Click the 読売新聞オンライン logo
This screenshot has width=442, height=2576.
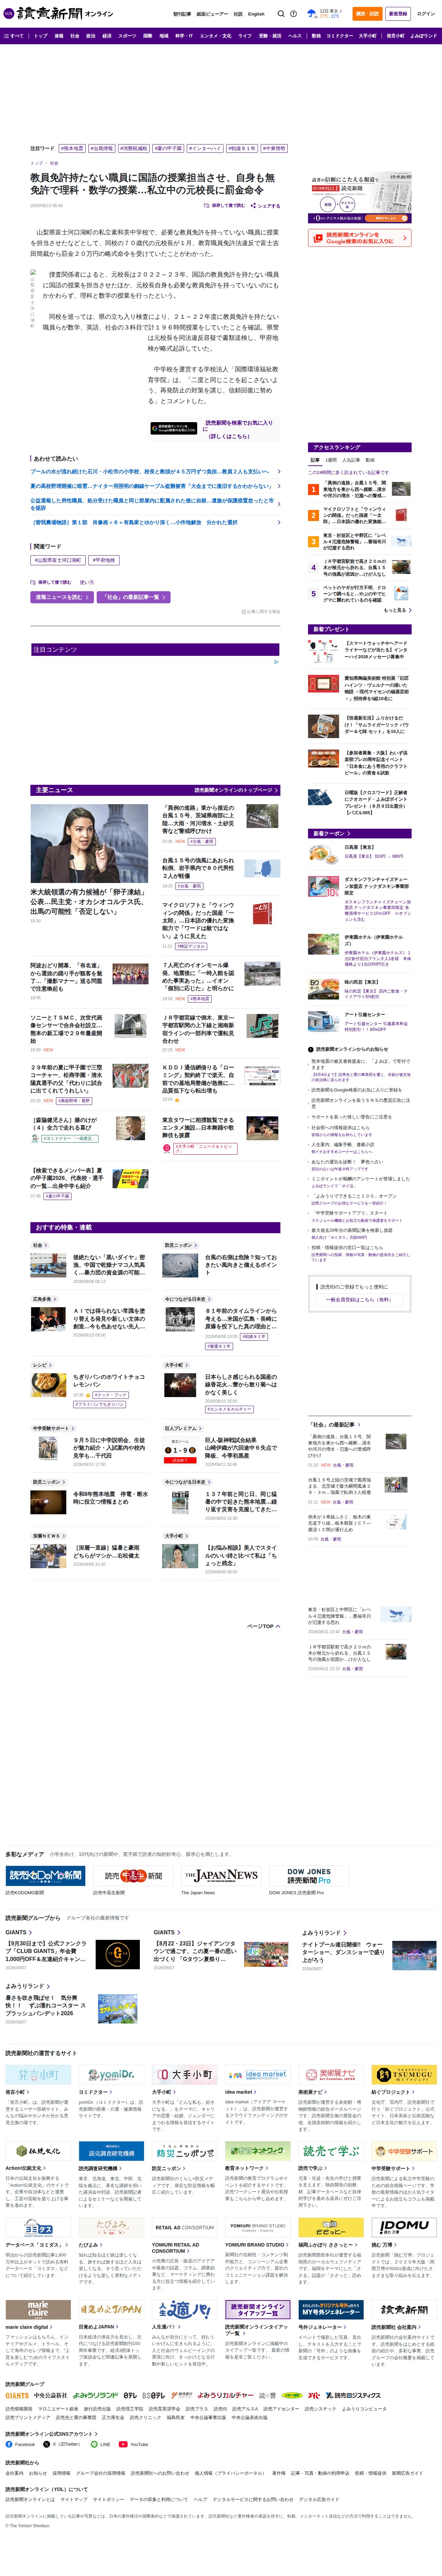point(58,14)
